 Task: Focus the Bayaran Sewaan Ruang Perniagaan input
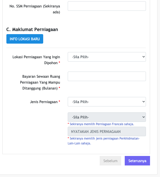[x=107, y=76]
